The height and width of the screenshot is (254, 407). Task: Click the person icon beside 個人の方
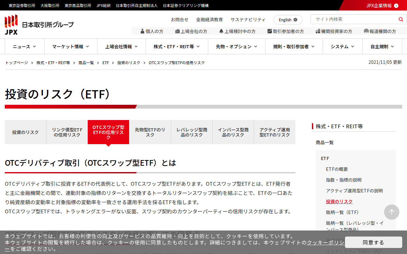tap(142, 31)
